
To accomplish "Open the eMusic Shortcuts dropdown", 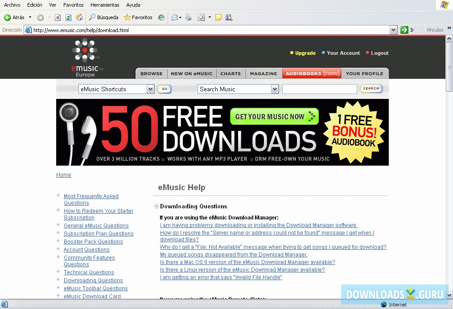I will pos(116,89).
